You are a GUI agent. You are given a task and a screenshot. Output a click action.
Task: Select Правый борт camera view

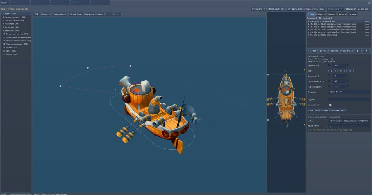(60, 14)
